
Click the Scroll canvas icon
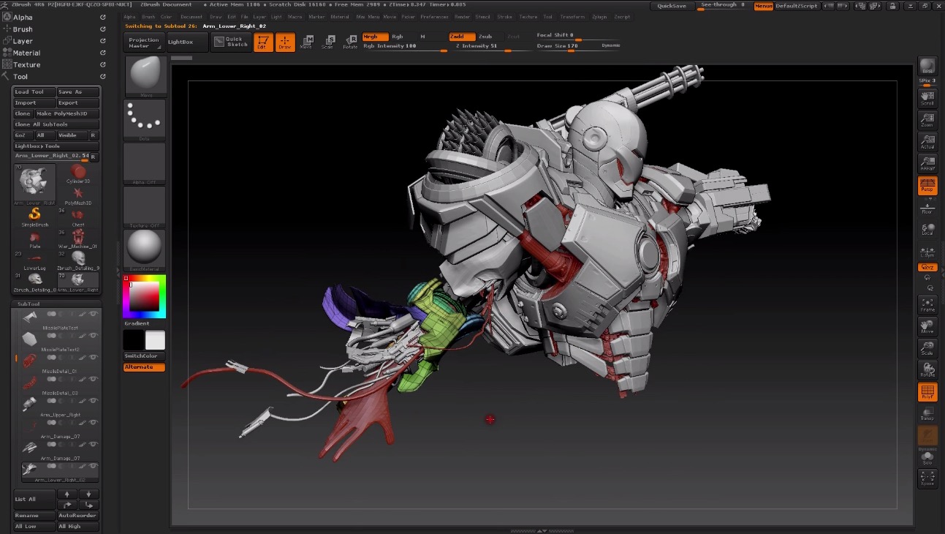tap(927, 97)
